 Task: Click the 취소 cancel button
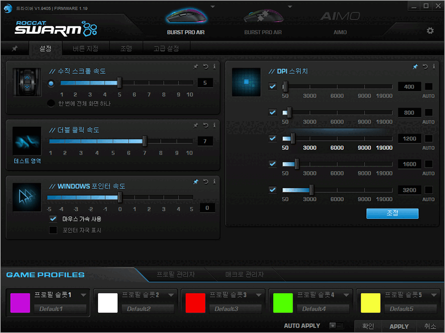pyautogui.click(x=430, y=326)
